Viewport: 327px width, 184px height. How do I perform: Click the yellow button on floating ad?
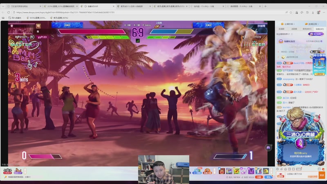click(319, 74)
